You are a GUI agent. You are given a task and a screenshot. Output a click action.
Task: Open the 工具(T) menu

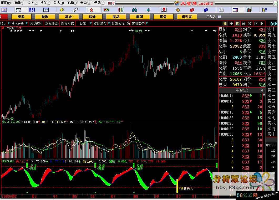click(72, 3)
